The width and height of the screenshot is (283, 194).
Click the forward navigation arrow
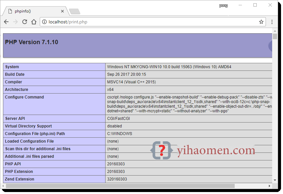pyautogui.click(x=15, y=22)
